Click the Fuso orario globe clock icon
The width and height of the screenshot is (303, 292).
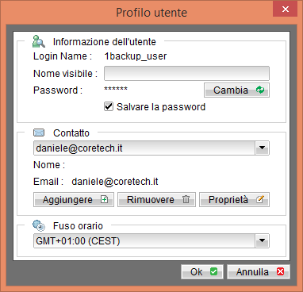click(39, 225)
